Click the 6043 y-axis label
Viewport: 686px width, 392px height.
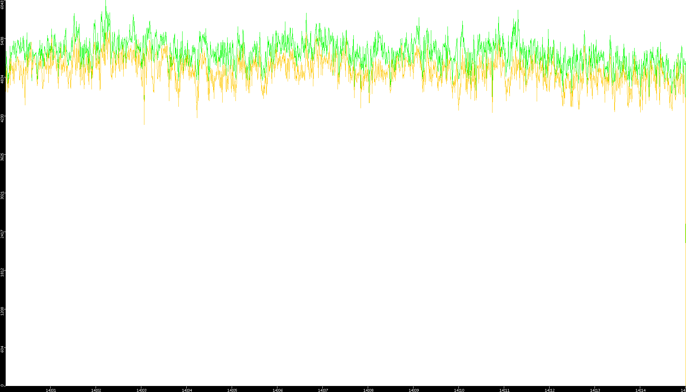click(x=3, y=5)
